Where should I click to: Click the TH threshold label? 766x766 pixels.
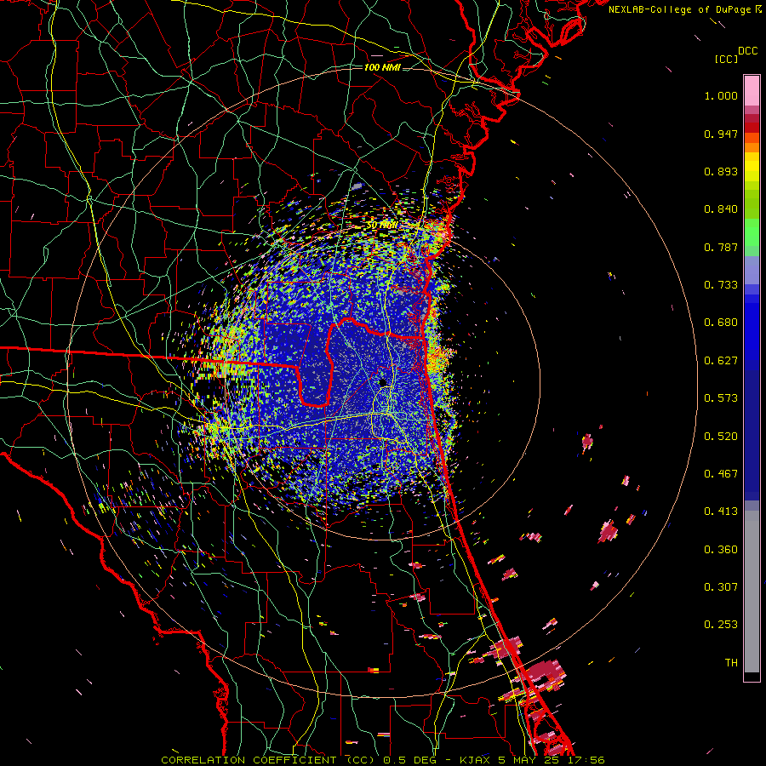pos(731,663)
